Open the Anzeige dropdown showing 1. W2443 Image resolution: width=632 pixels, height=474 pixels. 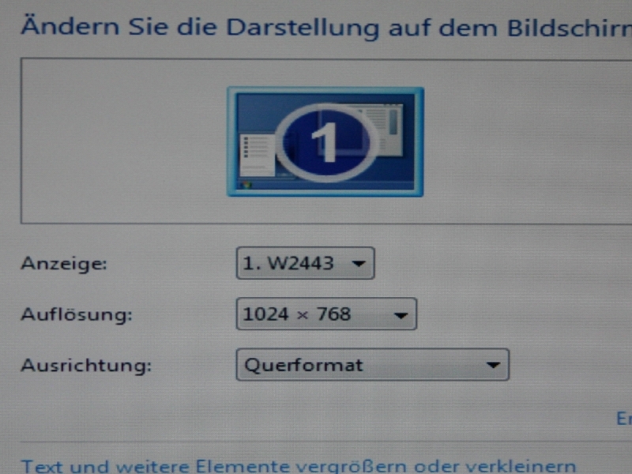tap(306, 263)
